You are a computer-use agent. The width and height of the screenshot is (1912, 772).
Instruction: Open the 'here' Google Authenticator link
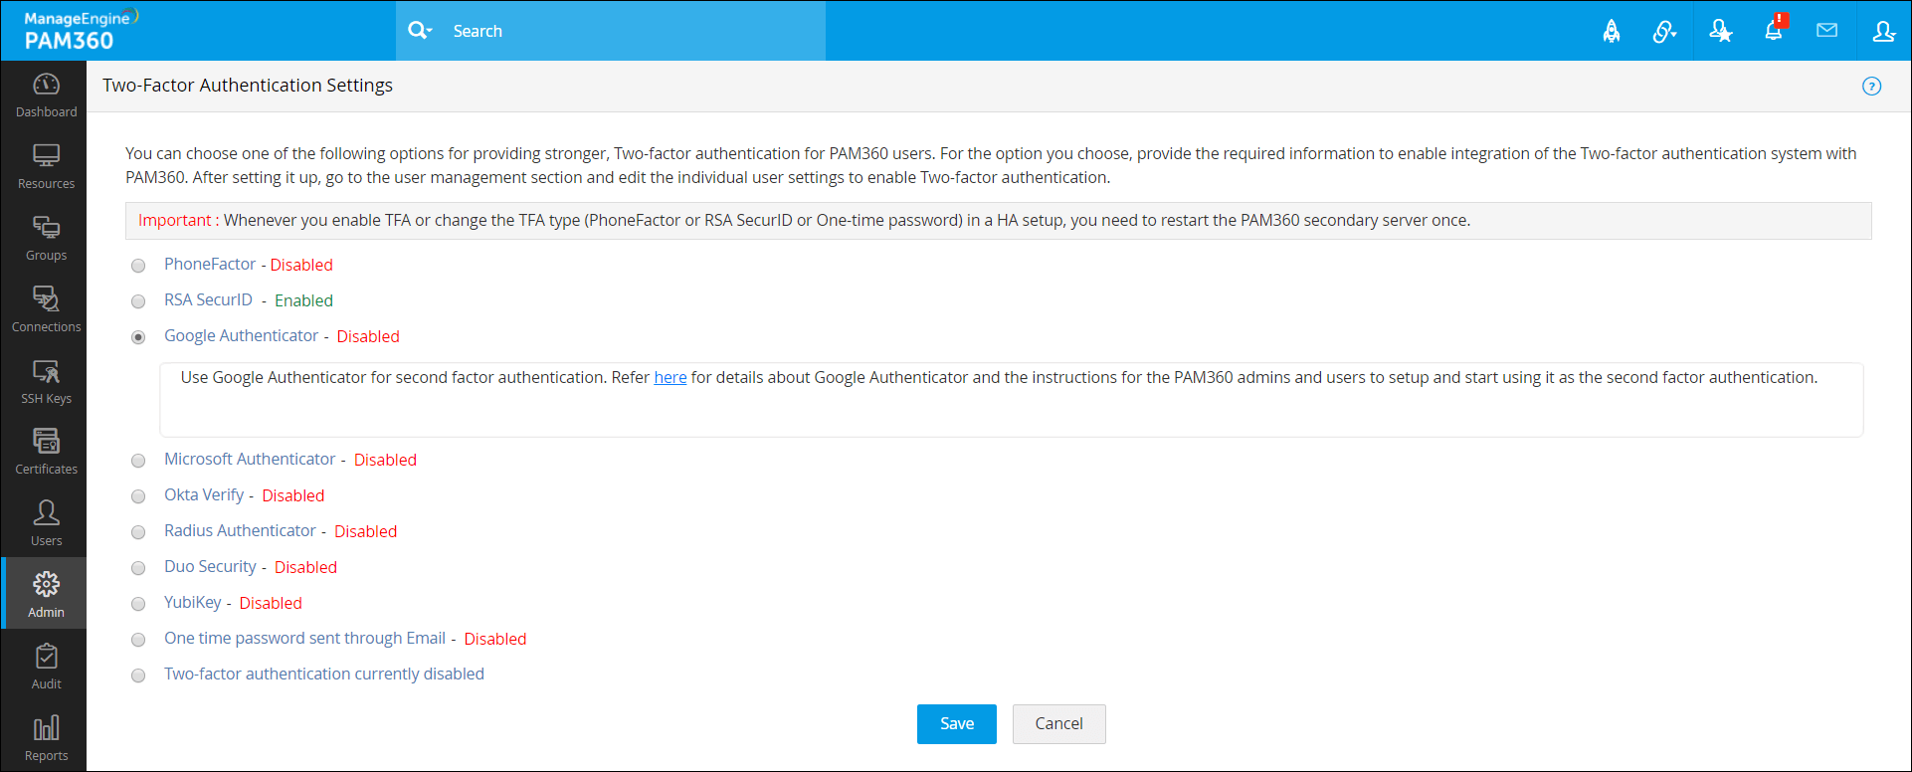coord(669,378)
